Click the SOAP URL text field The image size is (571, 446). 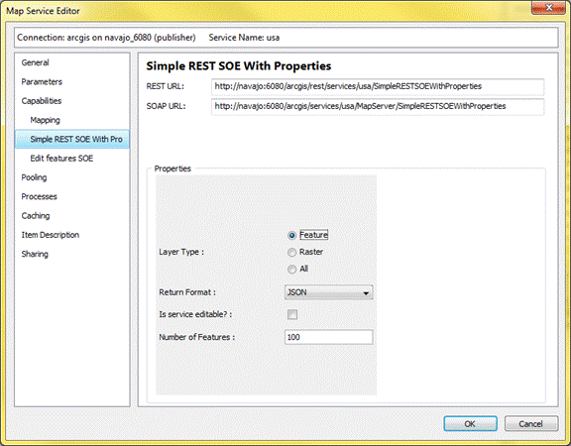[x=378, y=106]
